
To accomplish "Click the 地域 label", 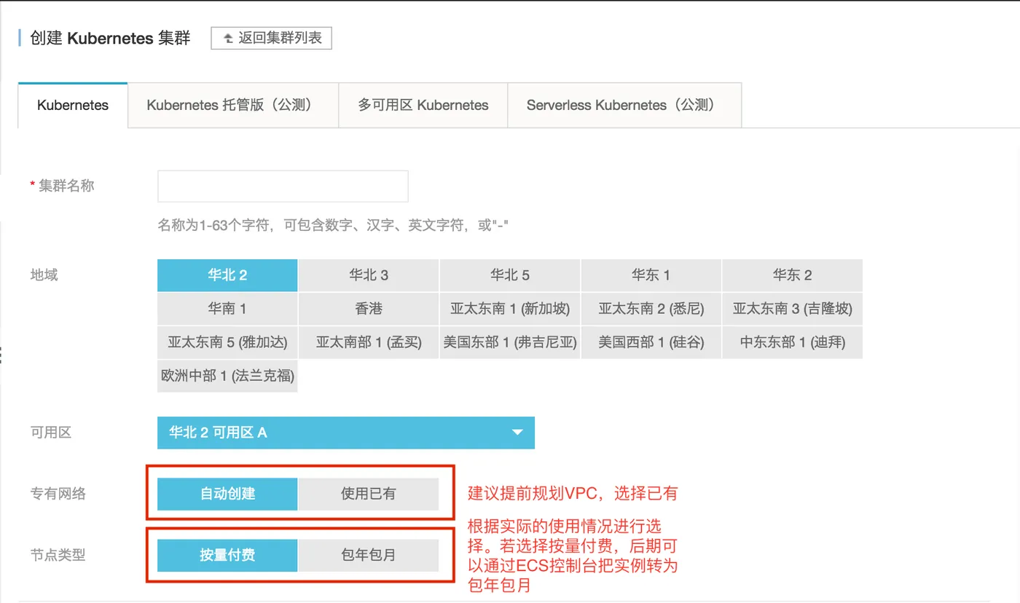I will pyautogui.click(x=44, y=275).
